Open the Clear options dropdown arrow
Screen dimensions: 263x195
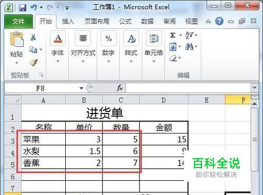[x=180, y=57]
